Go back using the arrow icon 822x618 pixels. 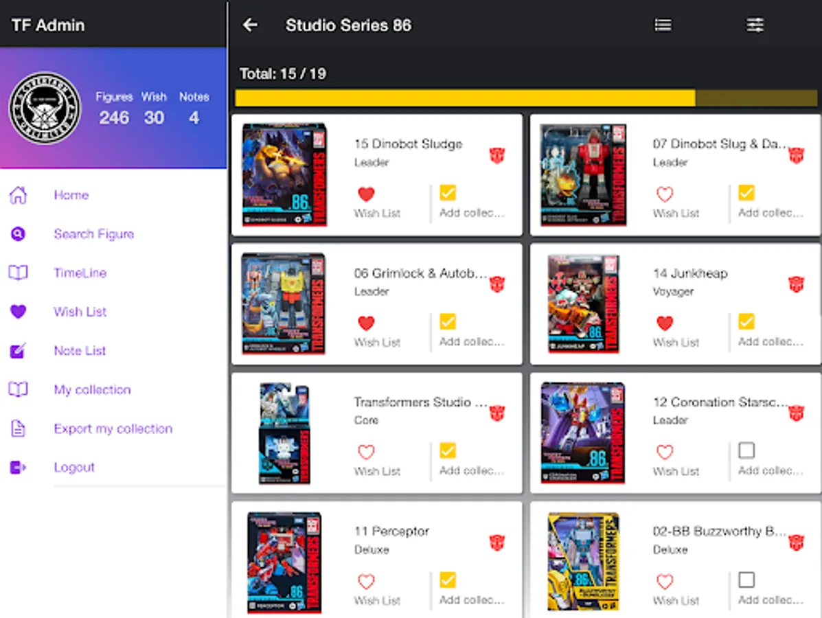click(250, 25)
